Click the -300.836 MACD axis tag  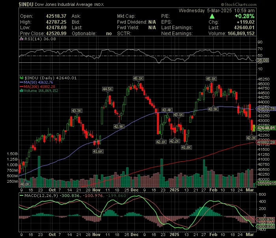point(265,227)
